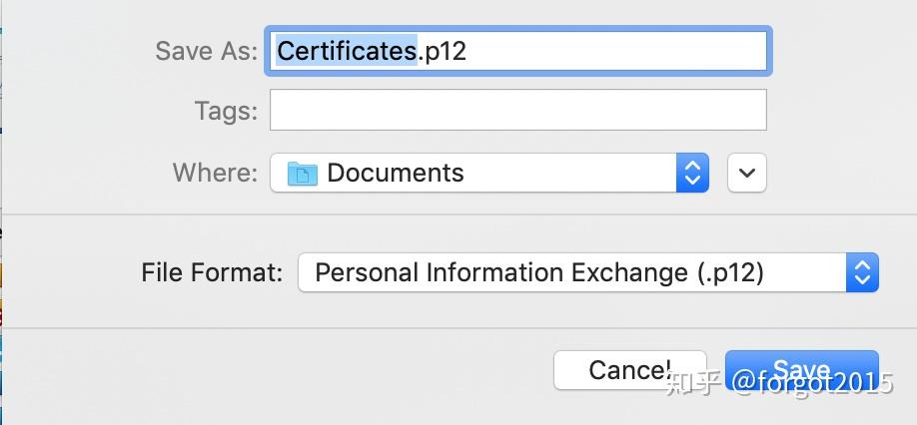The image size is (917, 425).
Task: Click the "@forgot2015" watermark text
Action: click(x=812, y=382)
